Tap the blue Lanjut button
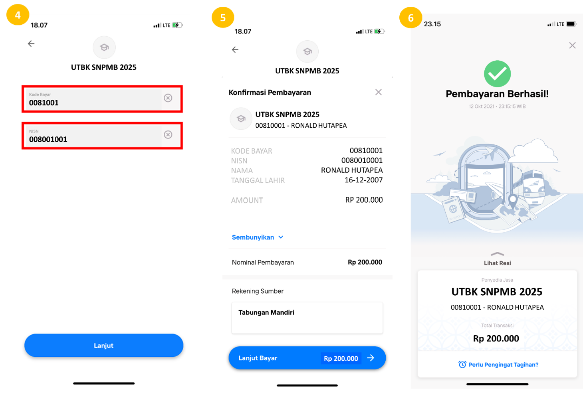The height and width of the screenshot is (395, 583). pyautogui.click(x=104, y=346)
